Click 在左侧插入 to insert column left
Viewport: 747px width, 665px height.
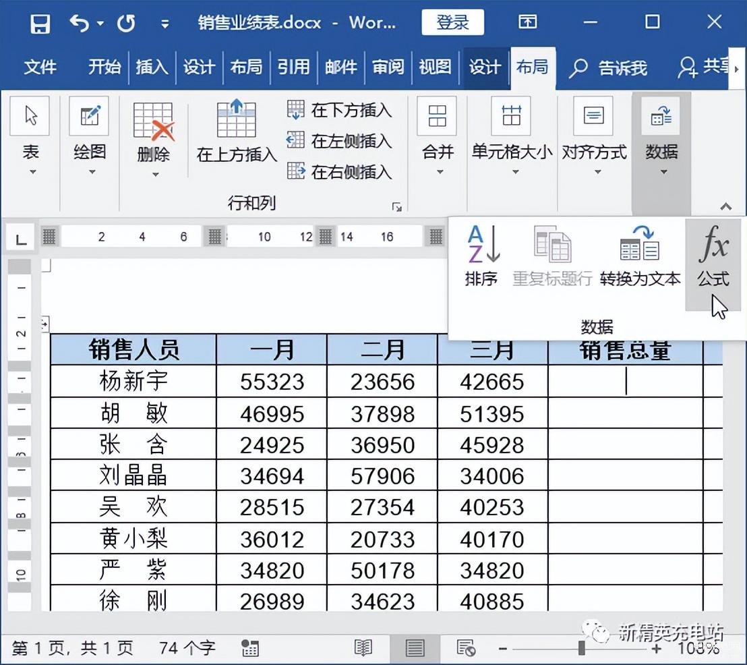point(340,141)
